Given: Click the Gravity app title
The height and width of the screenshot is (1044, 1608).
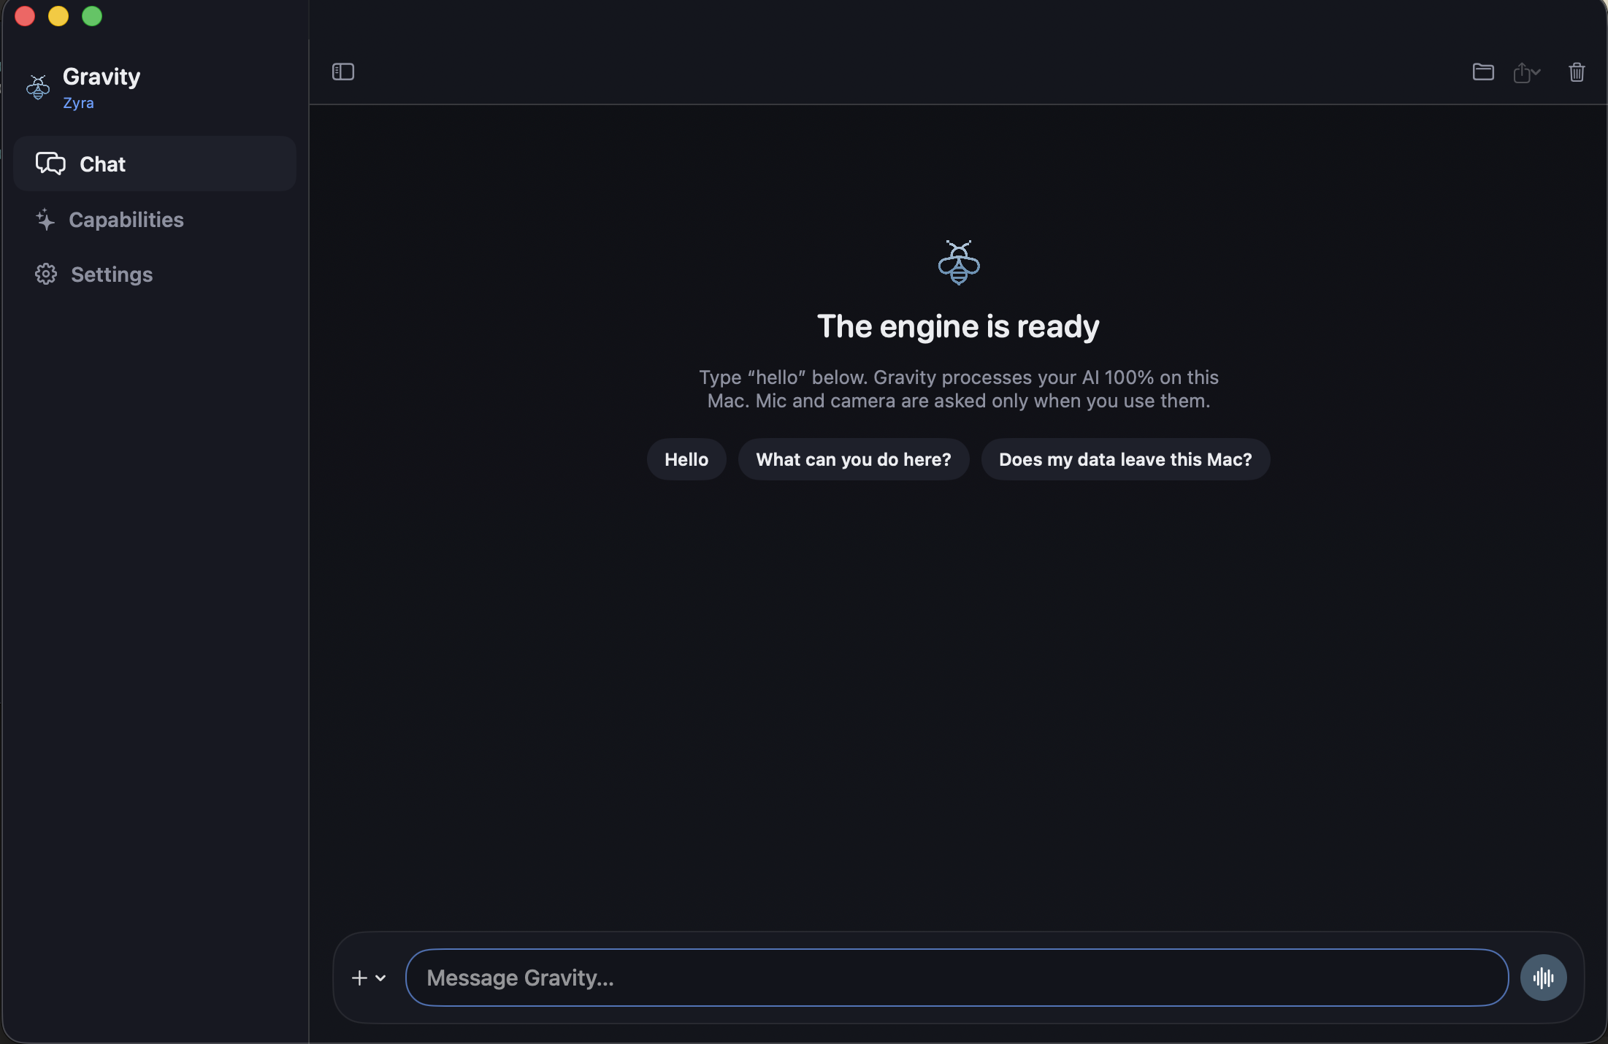Looking at the screenshot, I should pos(102,77).
